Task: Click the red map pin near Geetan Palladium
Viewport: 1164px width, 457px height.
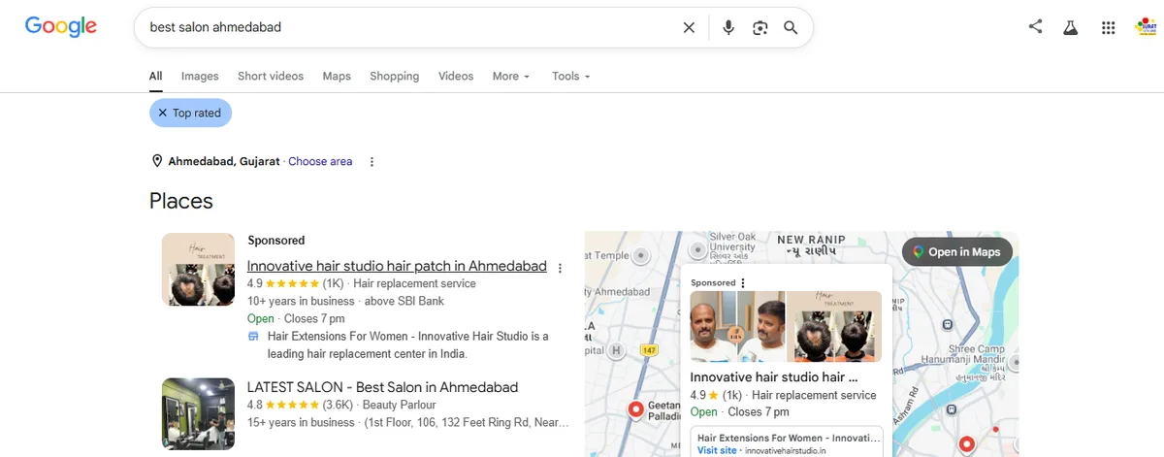Action: 636,410
